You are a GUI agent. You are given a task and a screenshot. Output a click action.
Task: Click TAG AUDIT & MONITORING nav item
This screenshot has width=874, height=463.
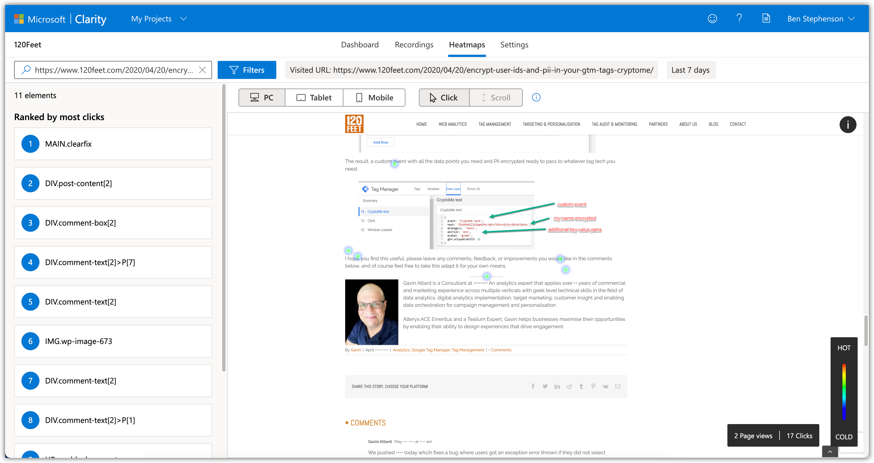[614, 124]
